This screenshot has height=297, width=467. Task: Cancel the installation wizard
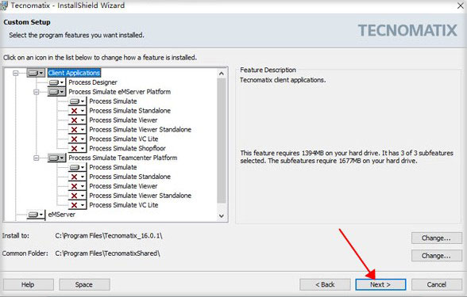click(437, 284)
